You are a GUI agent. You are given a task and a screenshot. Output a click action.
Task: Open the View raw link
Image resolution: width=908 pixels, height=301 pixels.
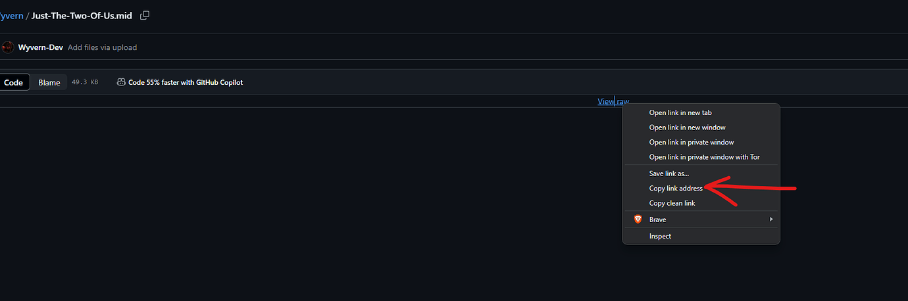coord(613,101)
